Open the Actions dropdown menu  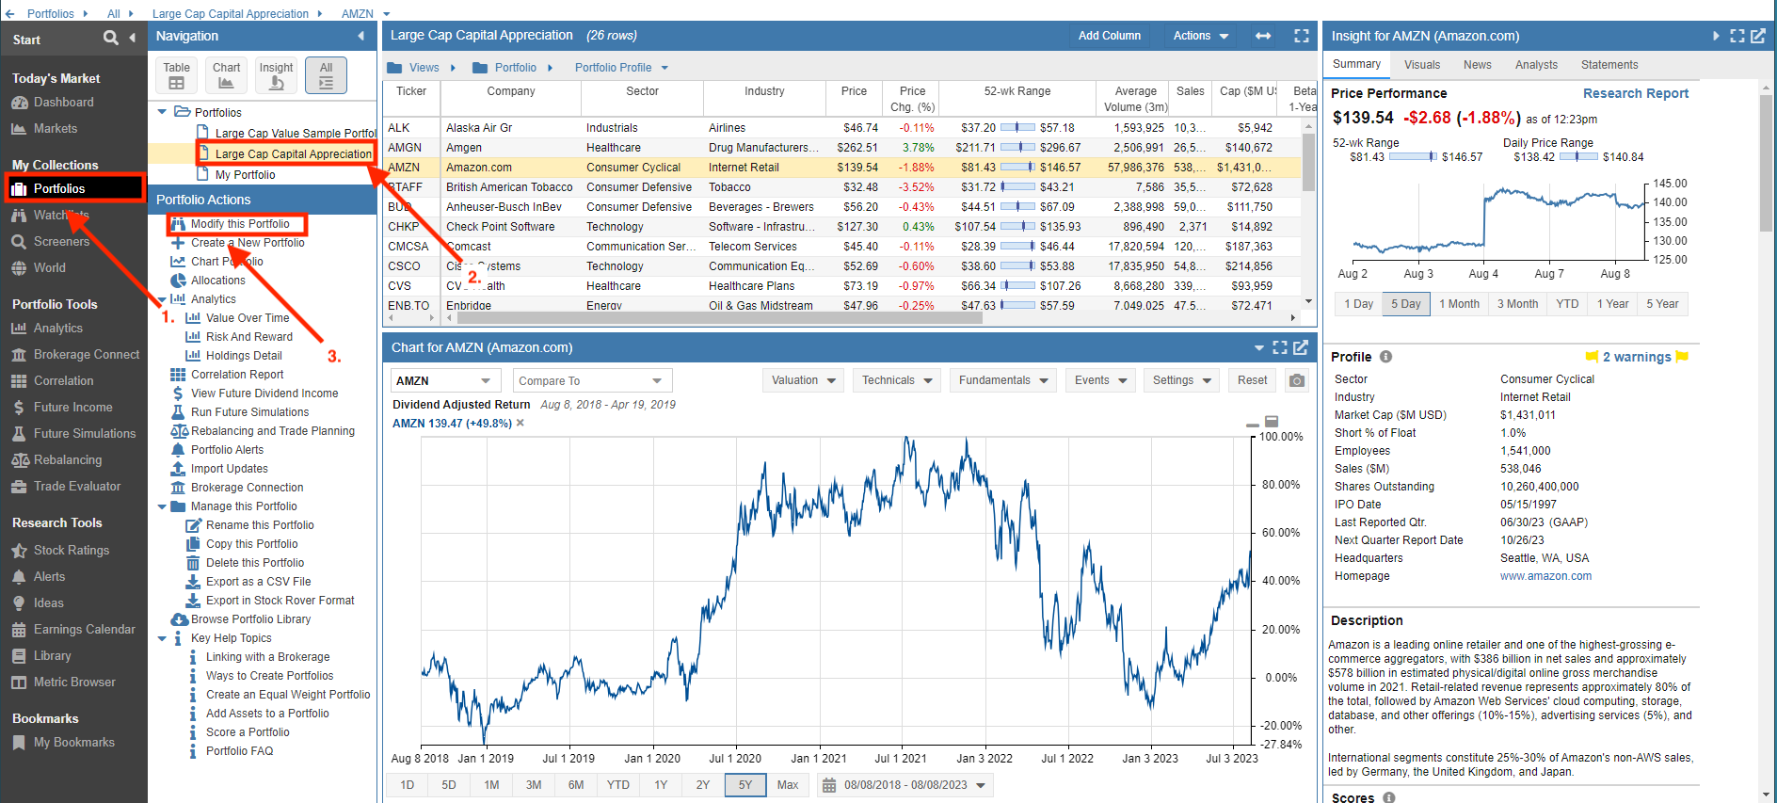1201,36
